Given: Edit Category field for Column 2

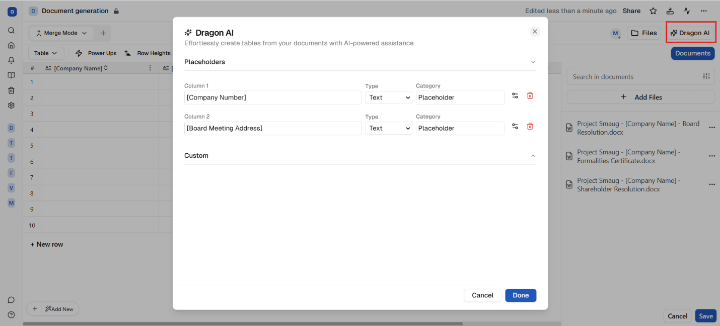Looking at the screenshot, I should point(460,128).
